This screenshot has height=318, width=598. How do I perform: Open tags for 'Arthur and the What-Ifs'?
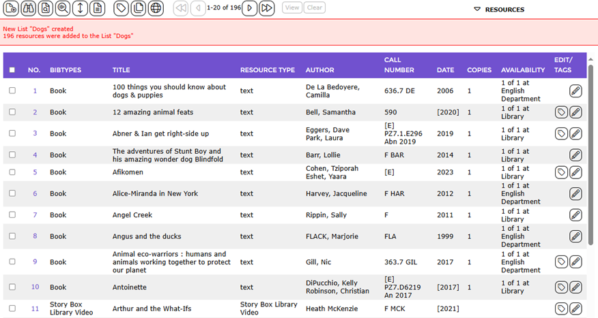(561, 308)
